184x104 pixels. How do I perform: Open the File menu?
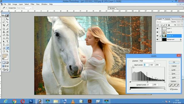coord(5,4)
